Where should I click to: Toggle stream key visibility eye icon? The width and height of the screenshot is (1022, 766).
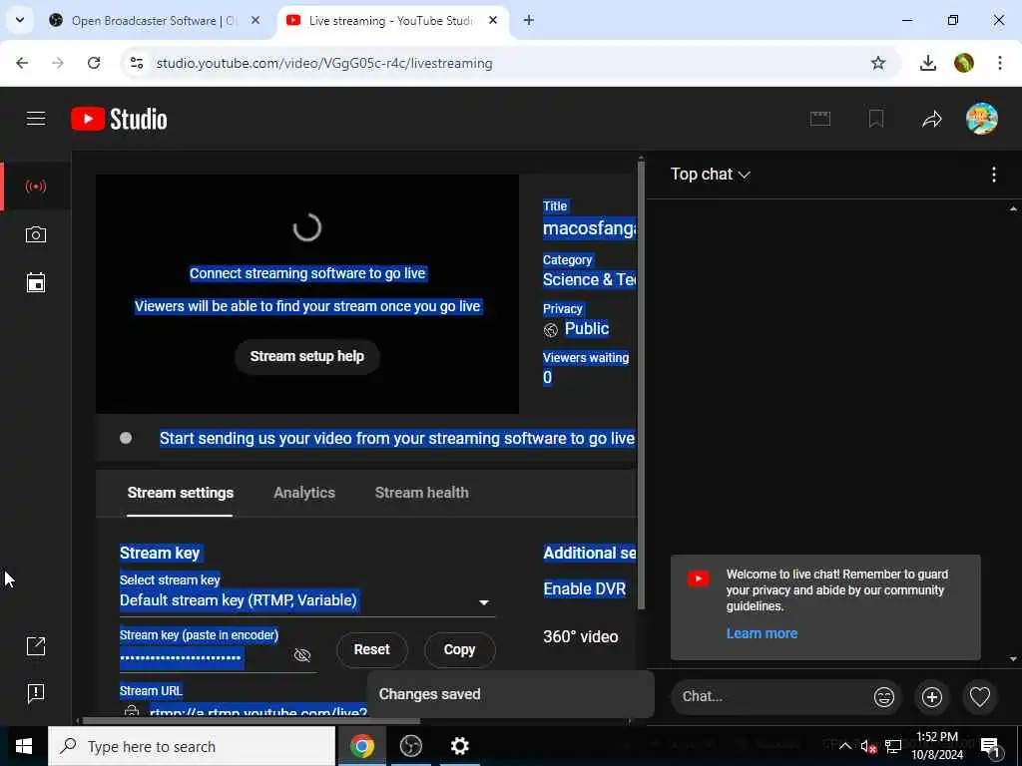pos(301,654)
